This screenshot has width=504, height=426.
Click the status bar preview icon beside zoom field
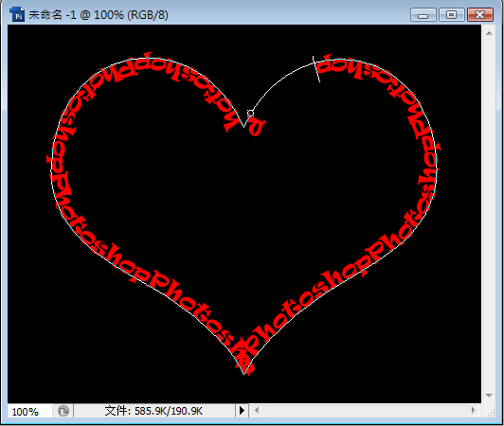[x=63, y=411]
